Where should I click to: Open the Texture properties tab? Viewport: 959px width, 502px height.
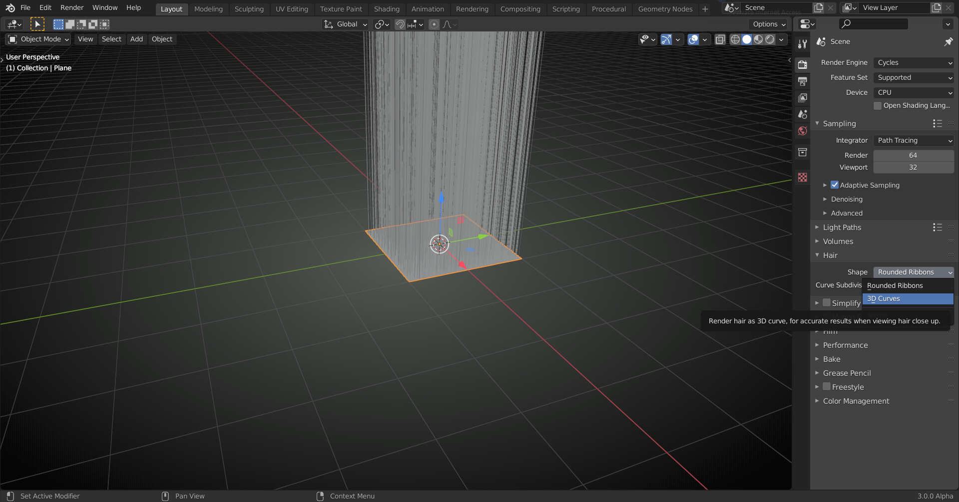coord(803,177)
